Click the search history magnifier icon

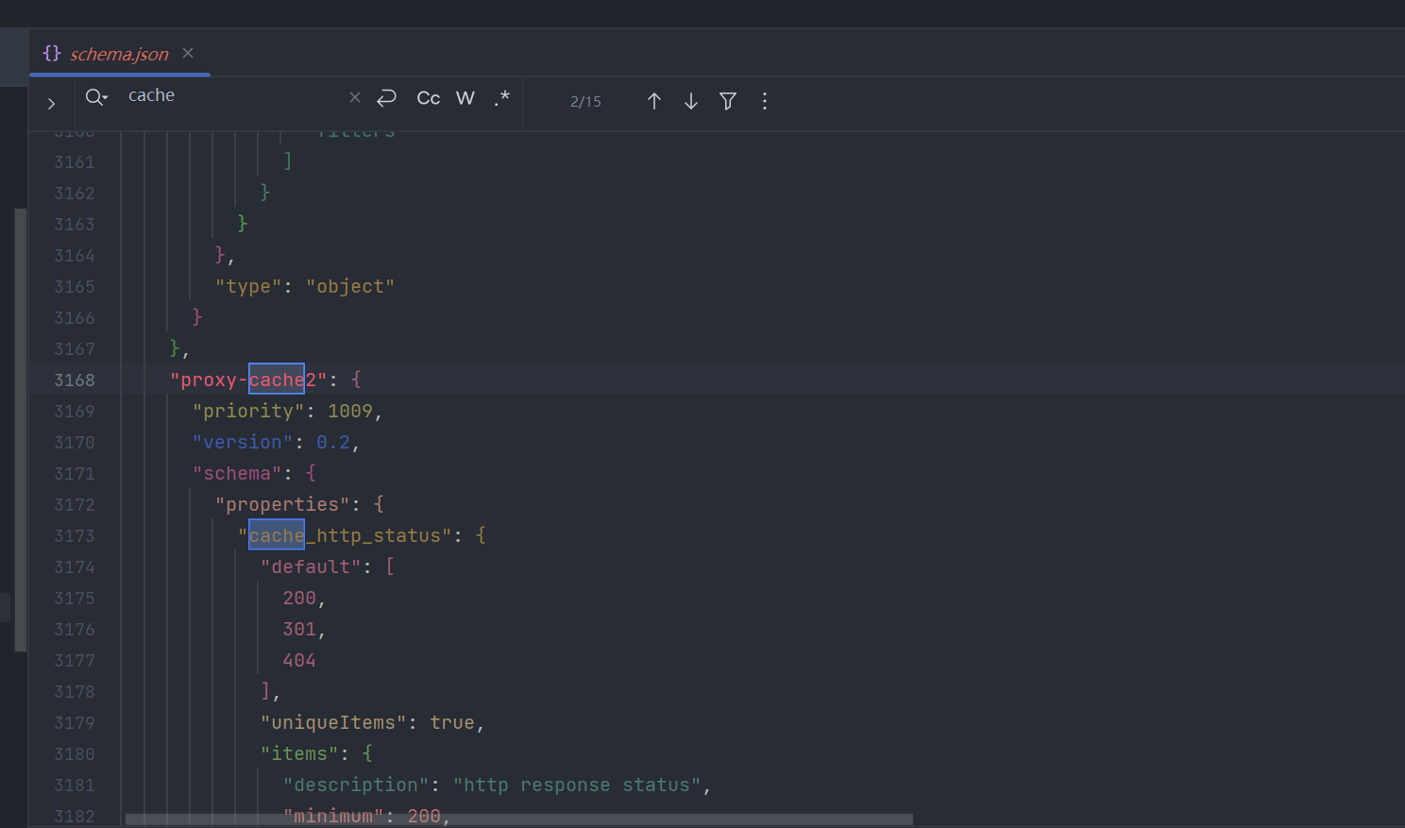(x=95, y=97)
